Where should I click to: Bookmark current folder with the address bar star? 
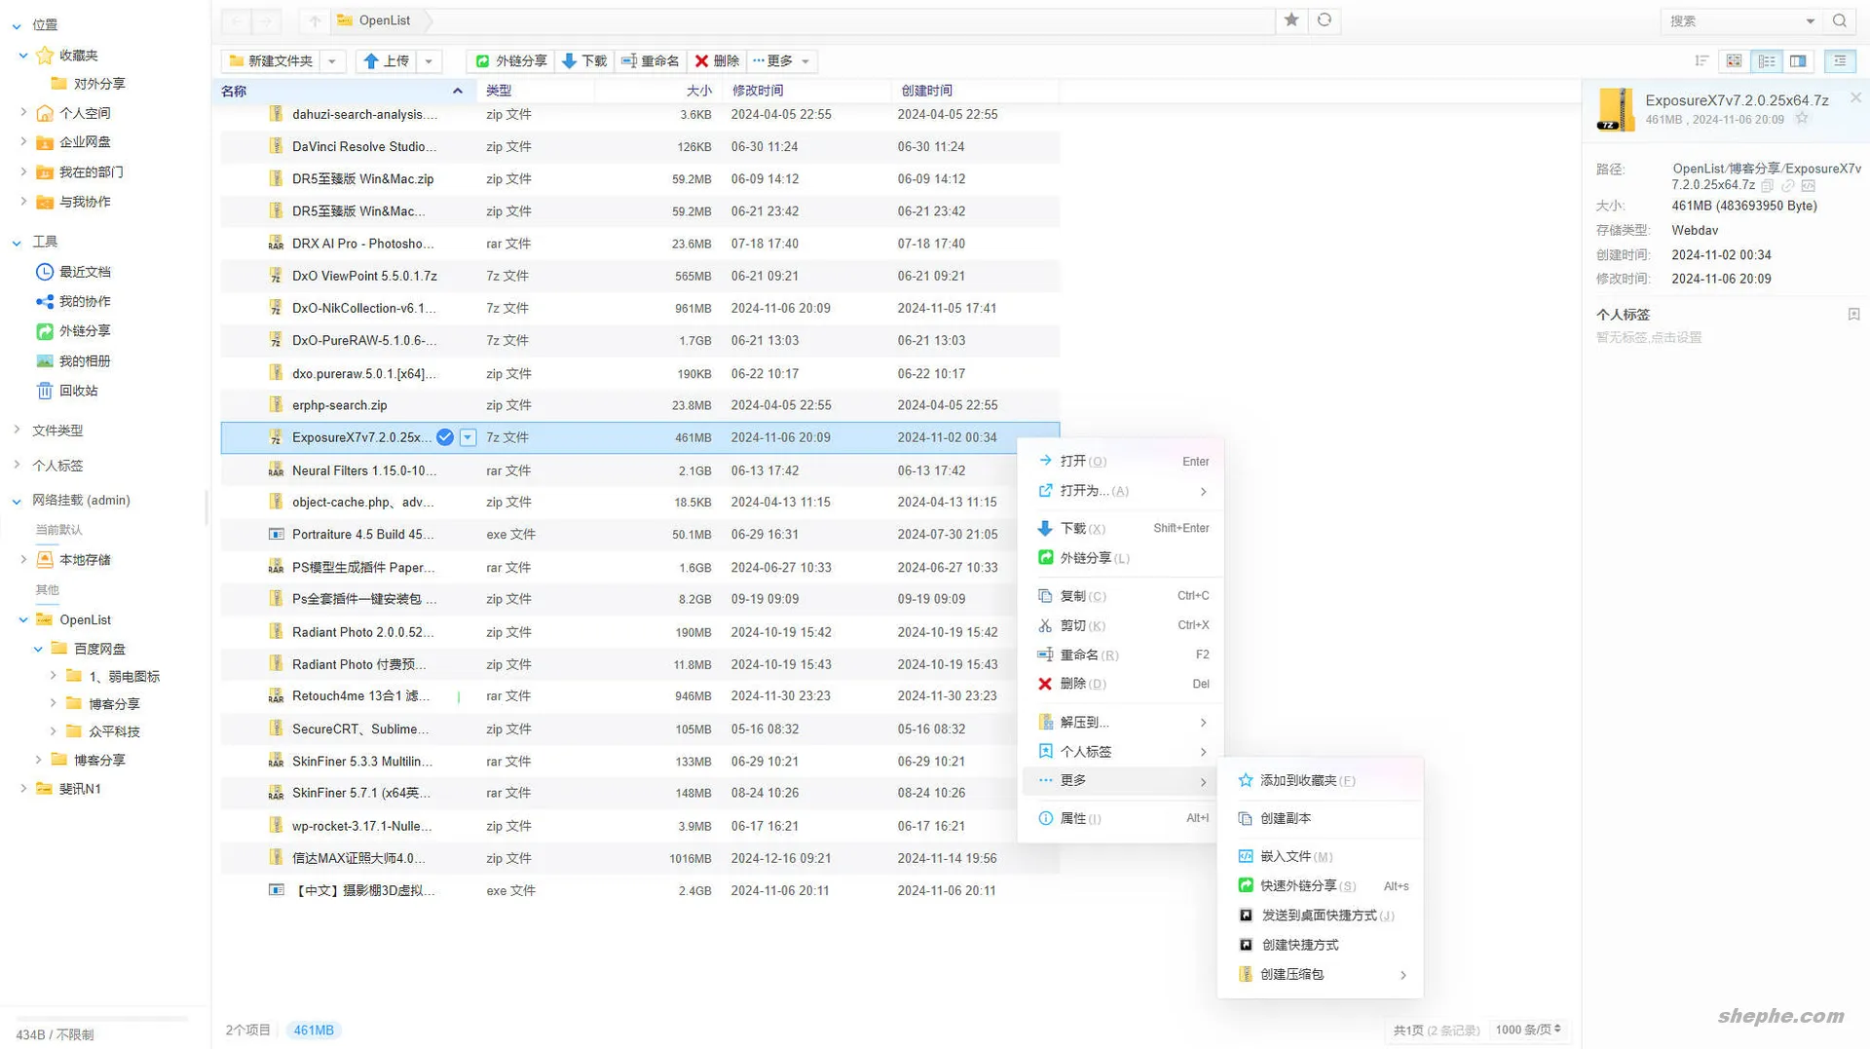point(1291,20)
